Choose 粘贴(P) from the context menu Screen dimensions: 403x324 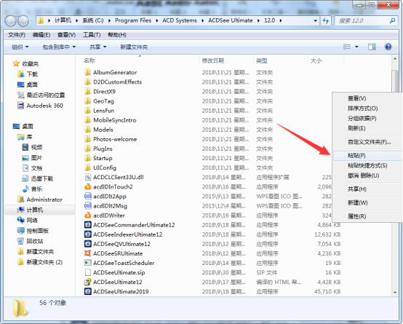[367, 155]
